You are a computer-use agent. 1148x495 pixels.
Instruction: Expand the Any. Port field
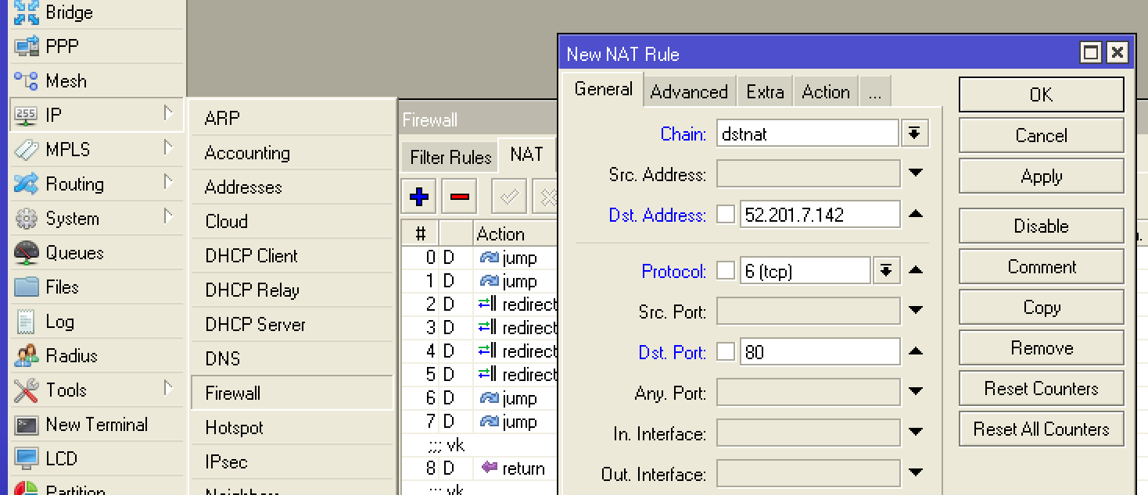click(x=916, y=393)
